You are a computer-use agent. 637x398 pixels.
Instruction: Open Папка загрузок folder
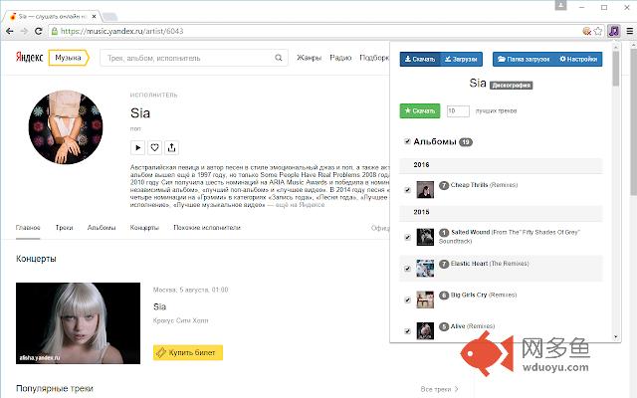524,59
